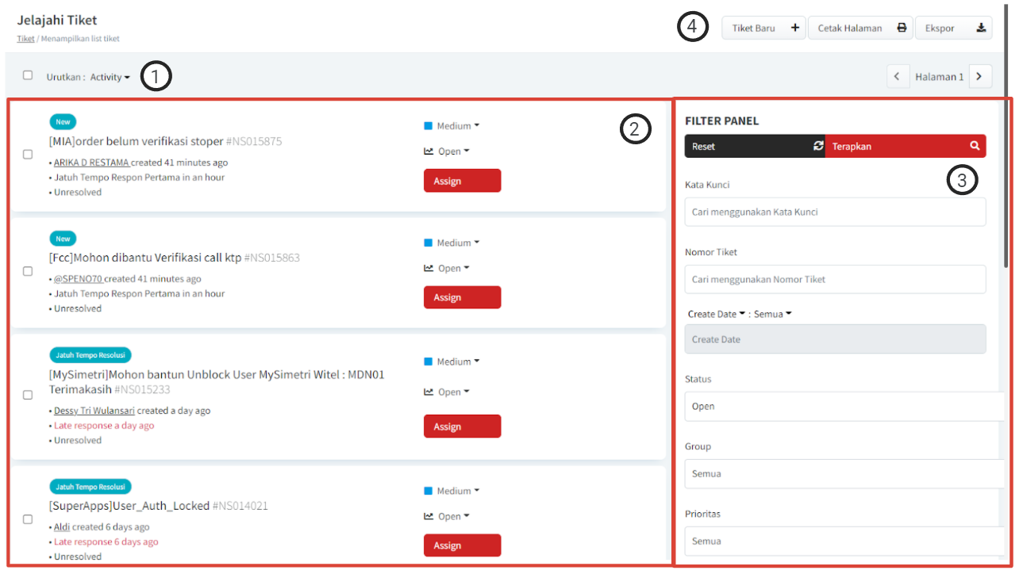Click the refresh icon on Reset button
This screenshot has width=1019, height=574.
coord(818,146)
